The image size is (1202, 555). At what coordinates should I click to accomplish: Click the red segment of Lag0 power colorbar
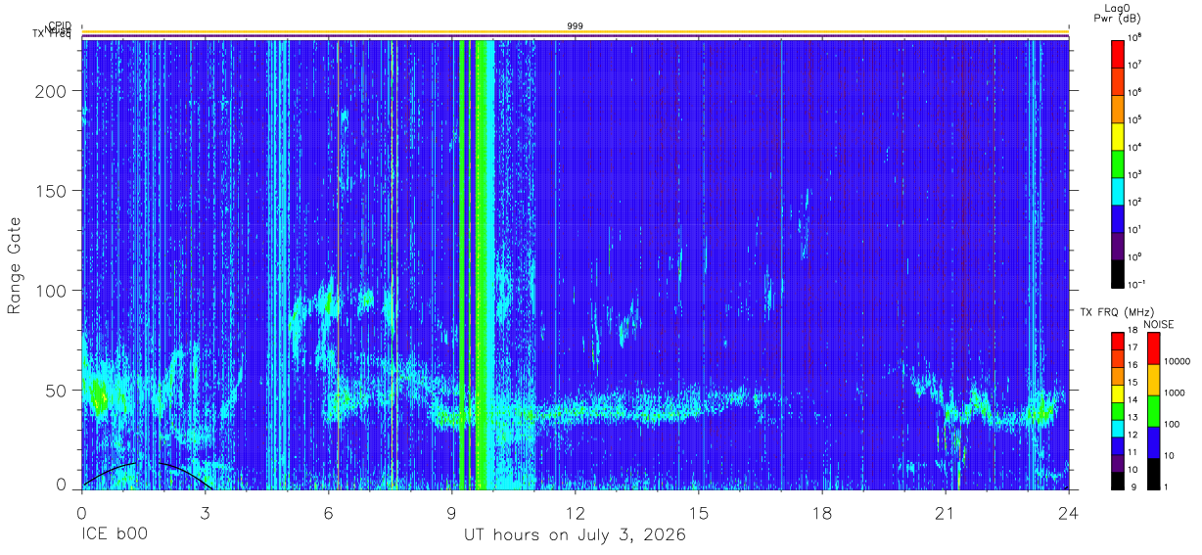[1118, 53]
